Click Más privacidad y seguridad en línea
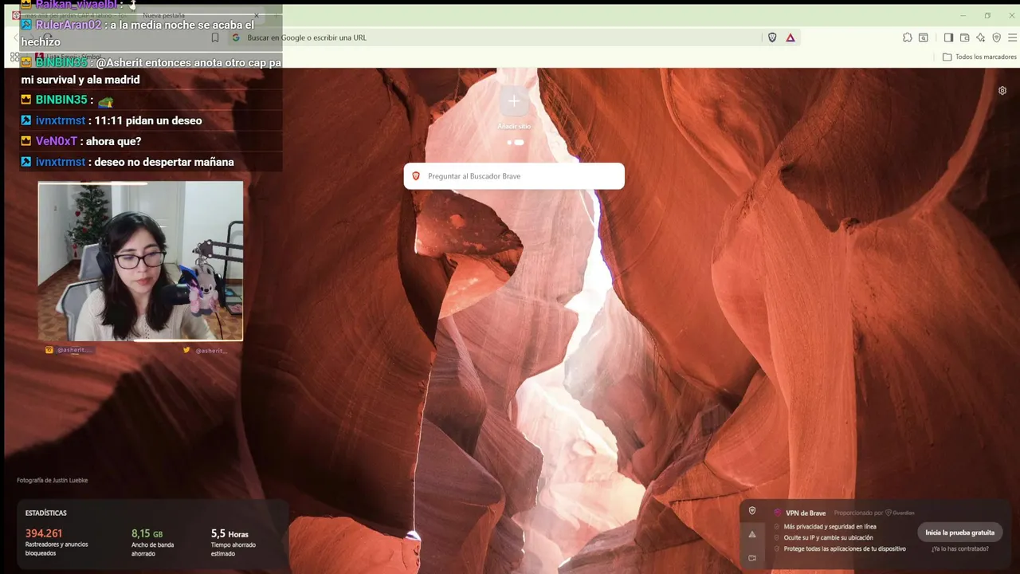Viewport: 1020px width, 574px height. (830, 527)
